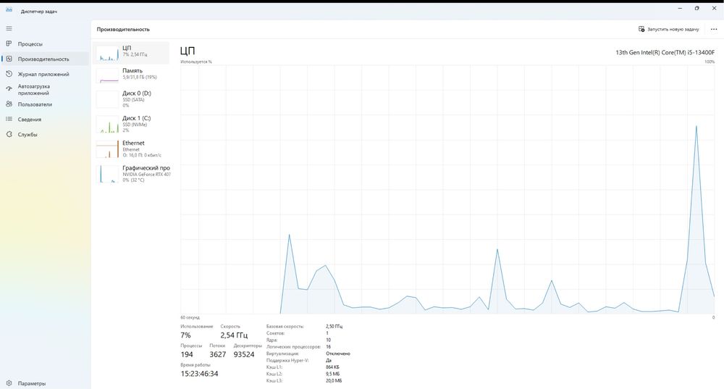Click the uptime value 15:23:46:34

coord(199,374)
